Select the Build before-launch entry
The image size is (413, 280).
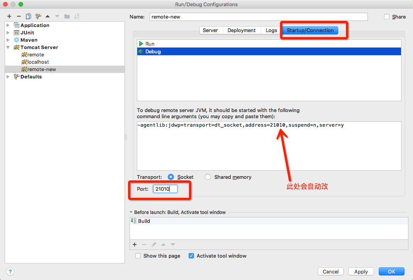coord(269,221)
